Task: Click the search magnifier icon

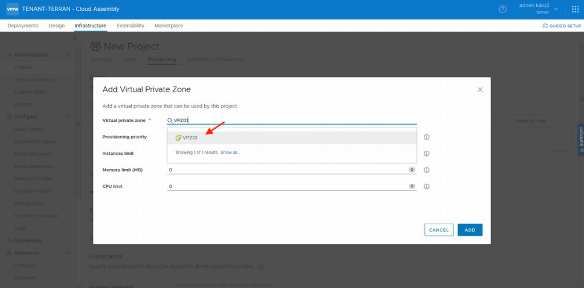Action: coord(170,121)
